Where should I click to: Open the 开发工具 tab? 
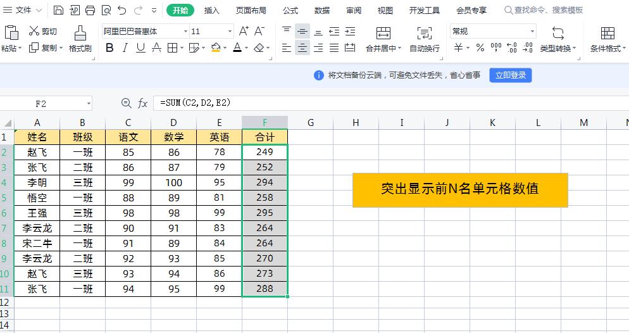tap(425, 10)
